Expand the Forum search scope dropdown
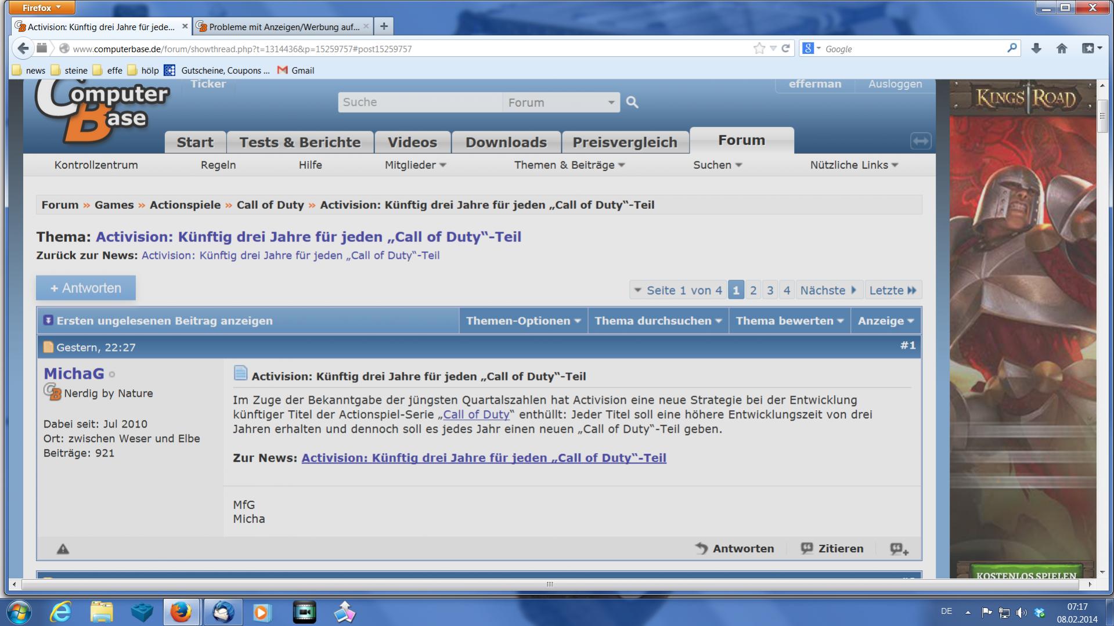 [561, 103]
